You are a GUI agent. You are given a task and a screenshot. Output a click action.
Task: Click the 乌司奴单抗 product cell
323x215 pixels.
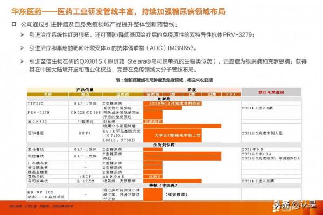[48, 181]
